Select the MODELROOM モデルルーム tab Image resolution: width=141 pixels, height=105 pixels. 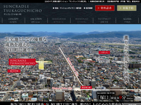[x=59, y=20]
